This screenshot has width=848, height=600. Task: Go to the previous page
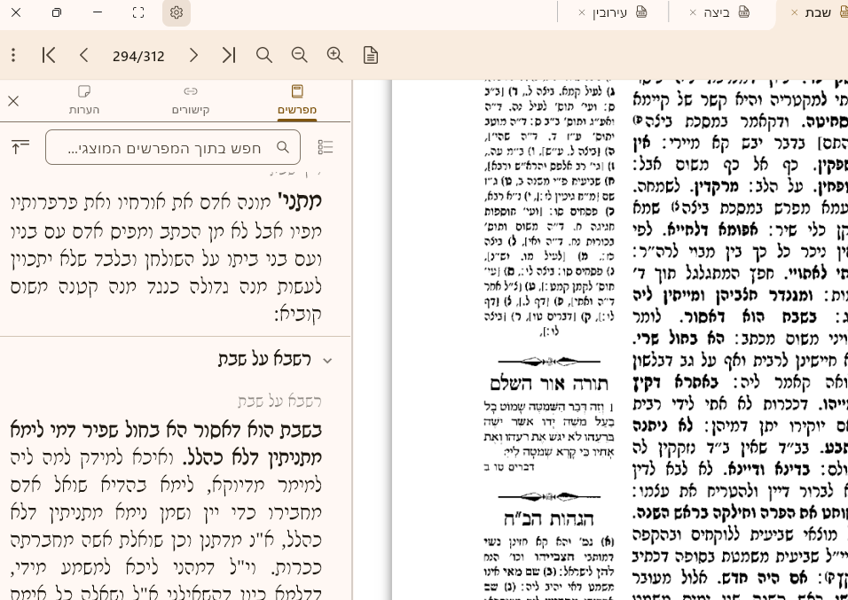click(x=84, y=56)
